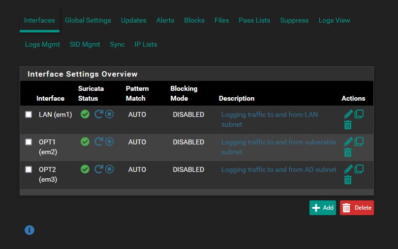Screen dimensions: 398x249
Task: Open the IP Lists tab
Action: coord(146,44)
